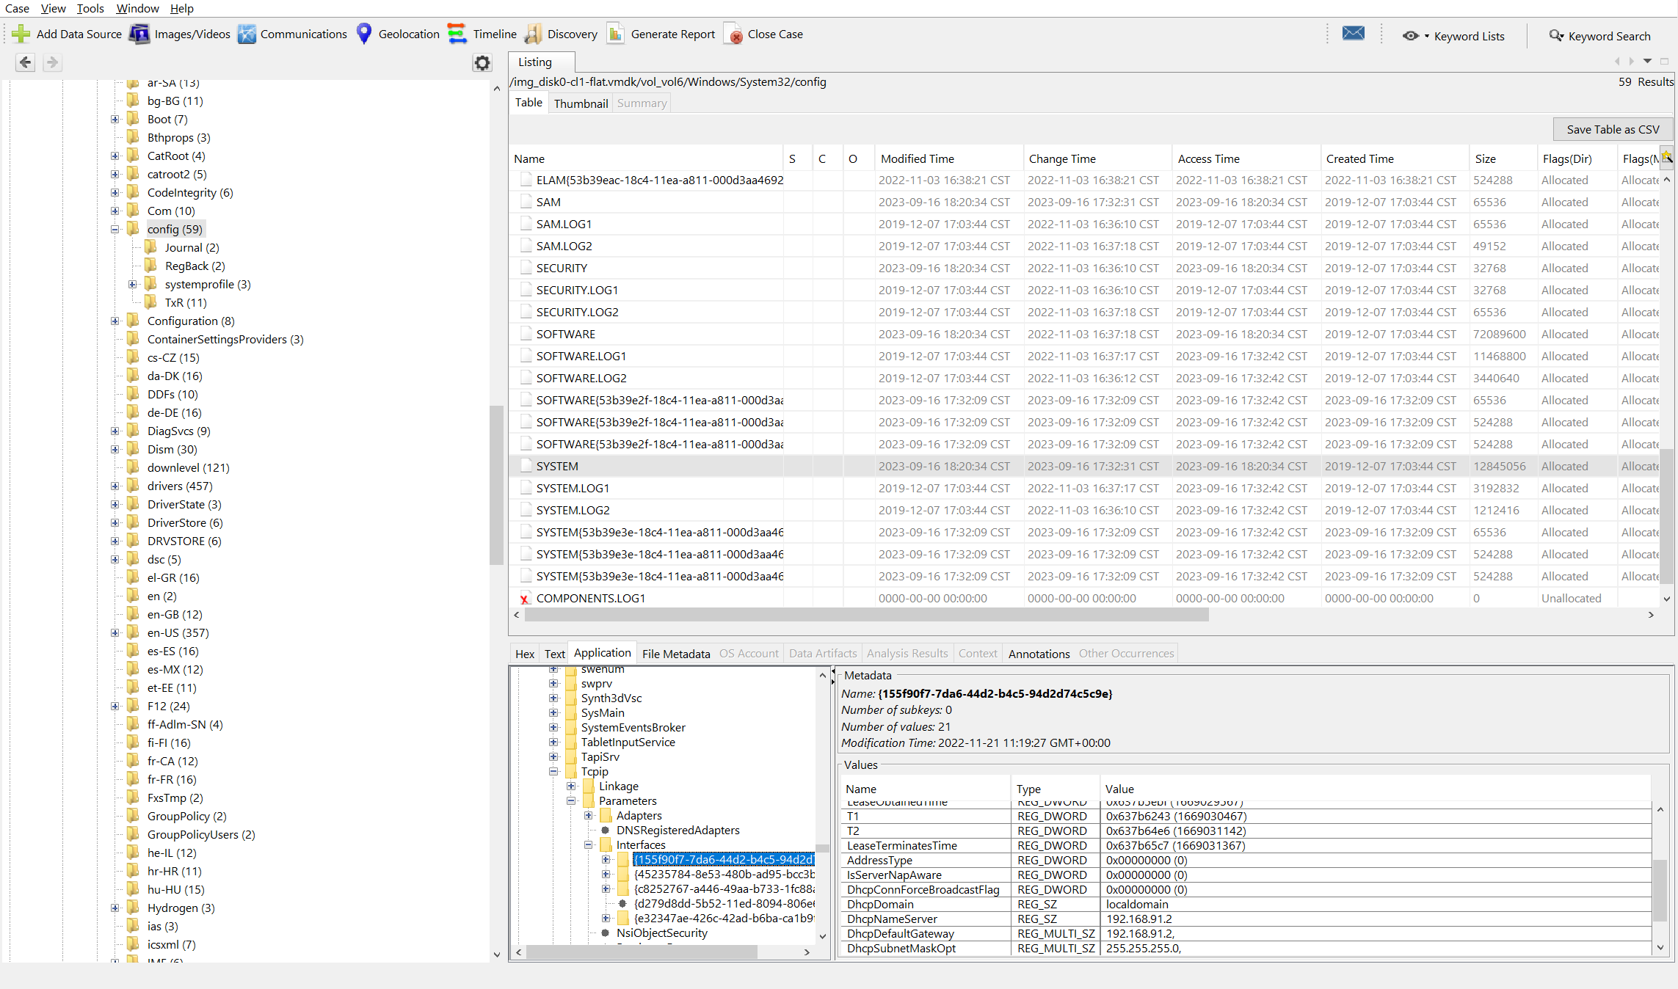Image resolution: width=1678 pixels, height=989 pixels.
Task: Open Images/Videos viewer icon
Action: [x=139, y=34]
